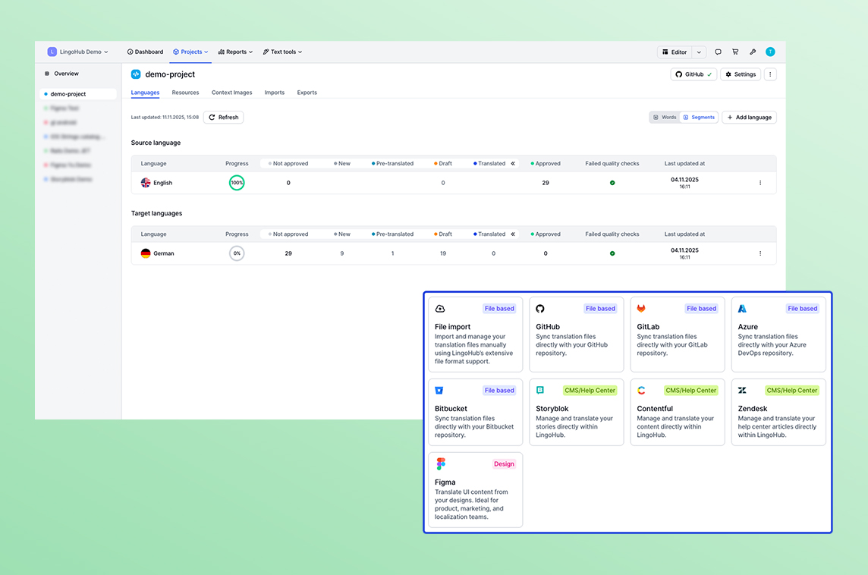This screenshot has width=868, height=575.
Task: Click the German 0% progress circle
Action: [x=237, y=253]
